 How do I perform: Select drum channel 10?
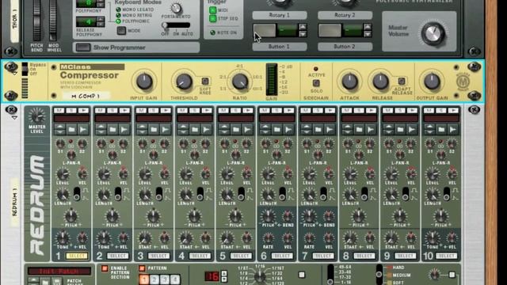coord(446,256)
